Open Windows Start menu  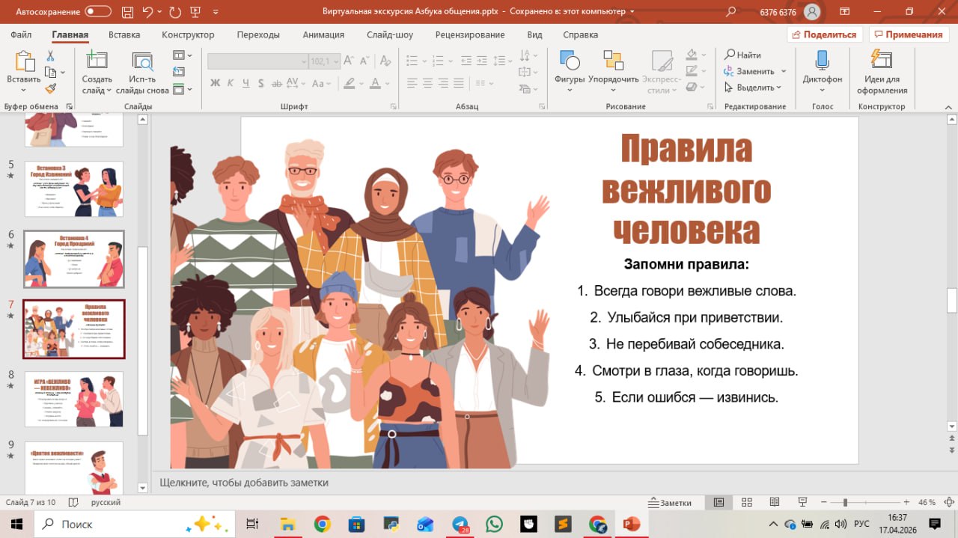16,524
